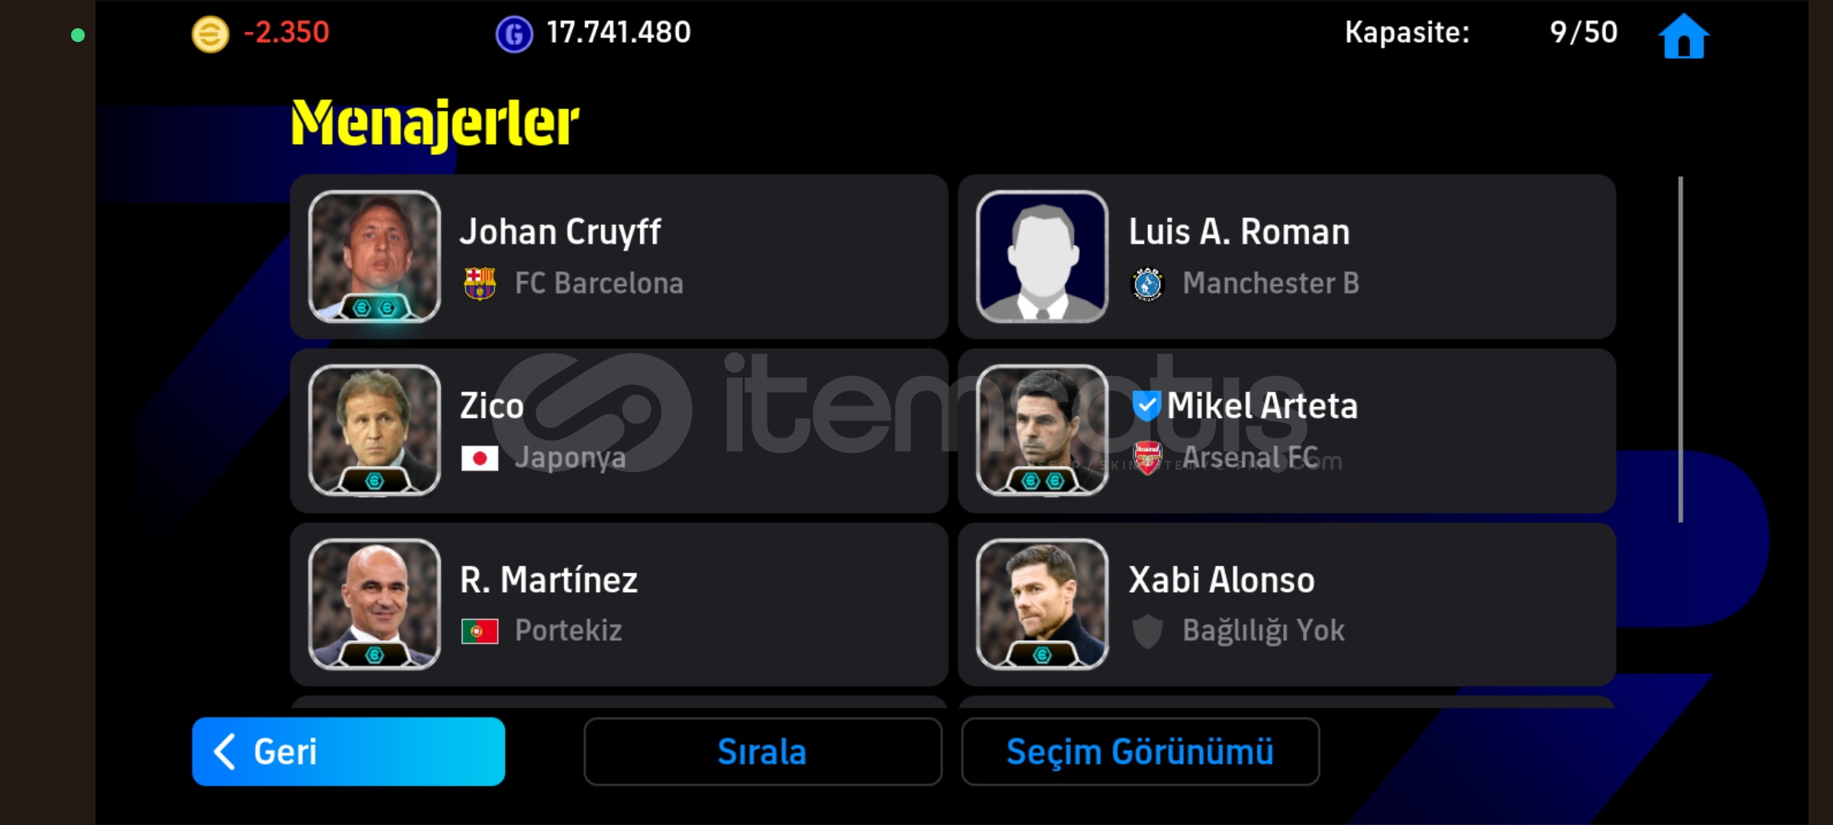Click the manager list vertical scrollbar

pos(1680,350)
